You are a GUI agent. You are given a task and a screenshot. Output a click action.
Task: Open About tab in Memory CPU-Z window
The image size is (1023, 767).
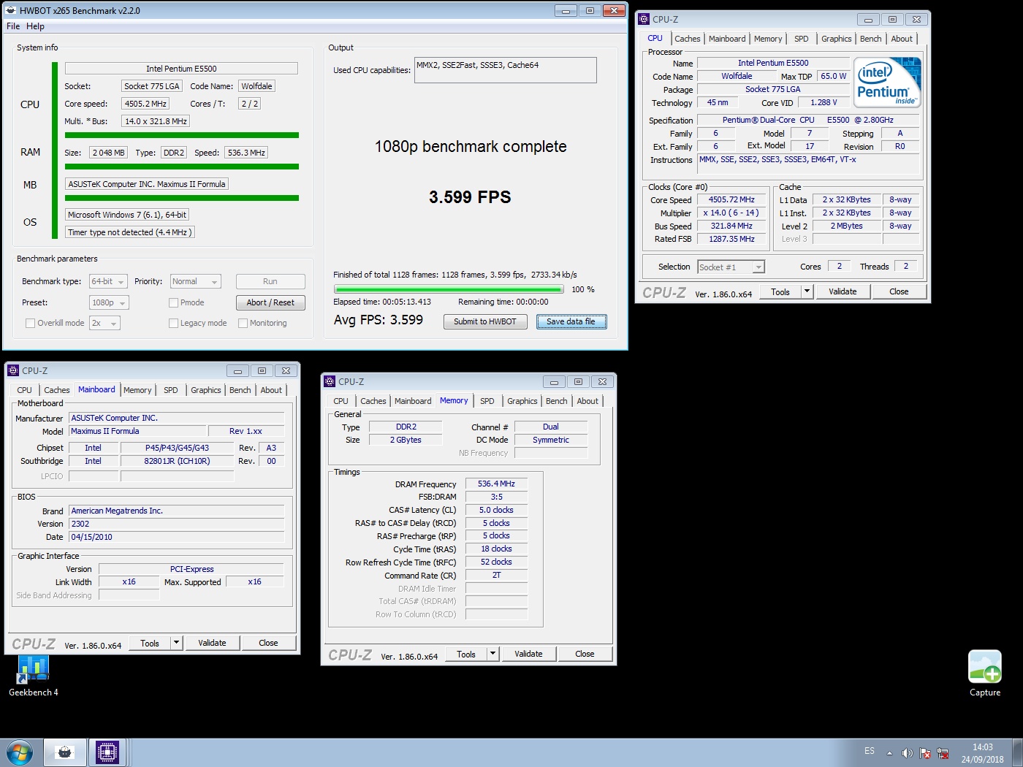(587, 401)
